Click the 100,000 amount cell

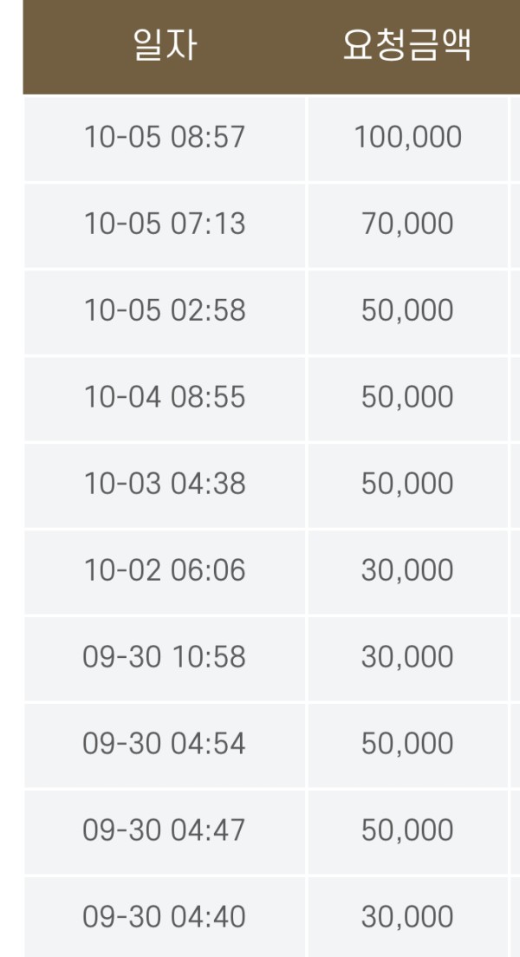click(407, 137)
